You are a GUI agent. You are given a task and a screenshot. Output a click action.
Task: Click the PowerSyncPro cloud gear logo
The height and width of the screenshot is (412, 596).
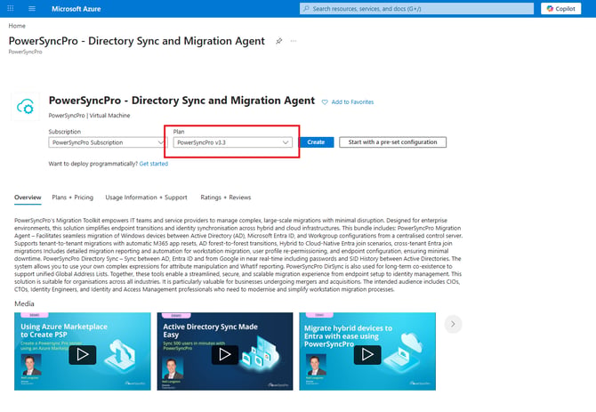click(25, 107)
